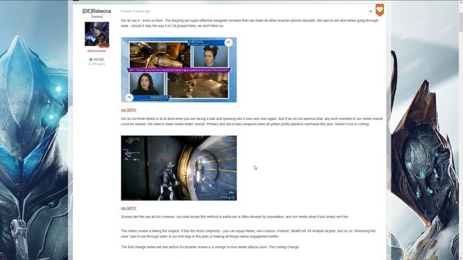Screen dimensions: 463x260
Task: Click the Megan and Rebecca stream GIF
Action: pyautogui.click(x=179, y=69)
